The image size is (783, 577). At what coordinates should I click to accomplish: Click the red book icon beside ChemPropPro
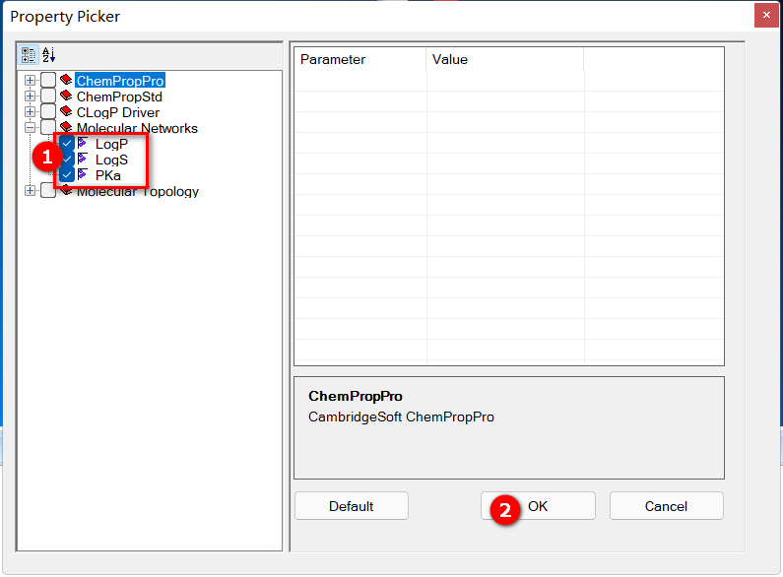66,80
